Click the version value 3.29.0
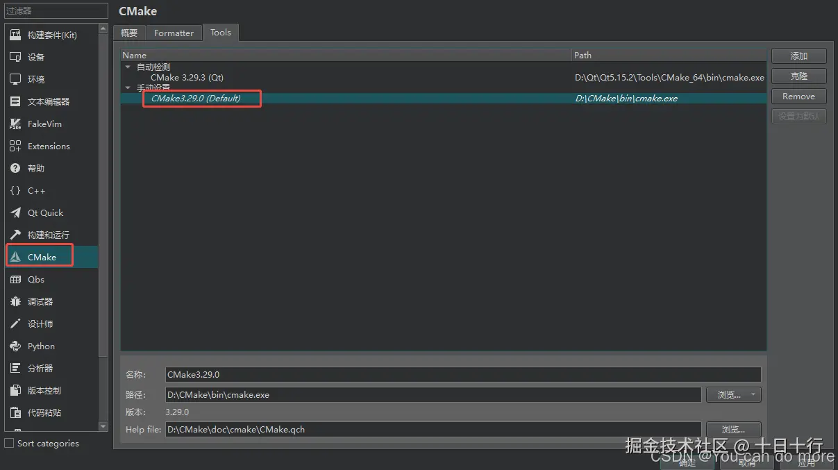This screenshot has height=470, width=838. point(177,412)
